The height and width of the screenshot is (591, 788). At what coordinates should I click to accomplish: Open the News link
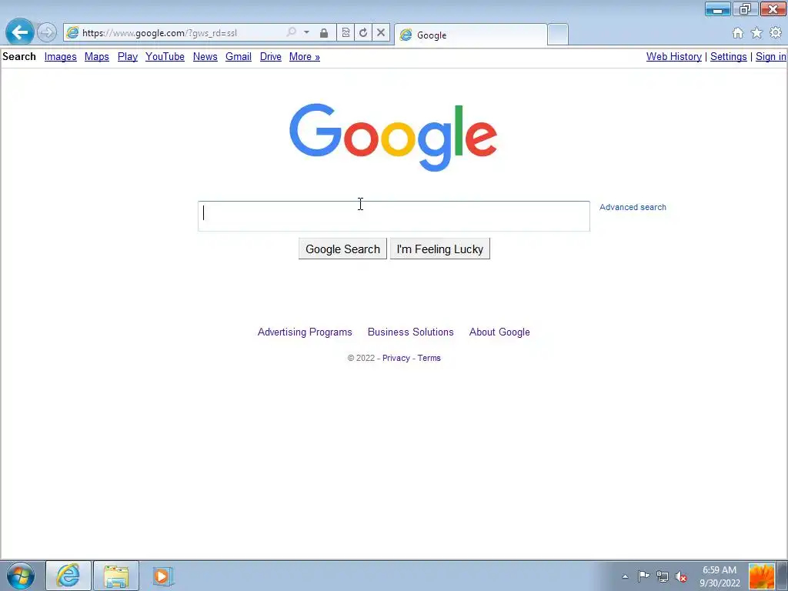[x=205, y=56]
